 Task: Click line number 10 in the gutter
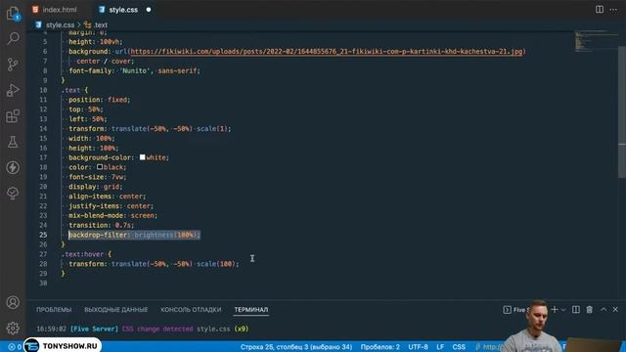(x=43, y=90)
